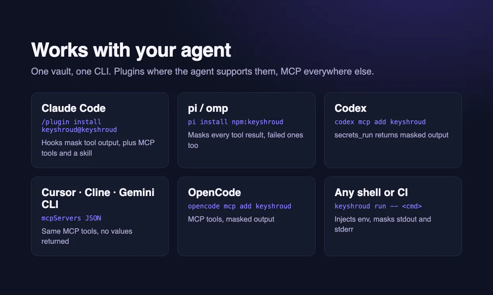Click the One vault, one CLI subtitle
Viewport: 493px width, 295px height.
click(203, 72)
